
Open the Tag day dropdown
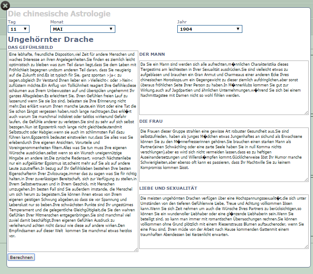point(19,29)
